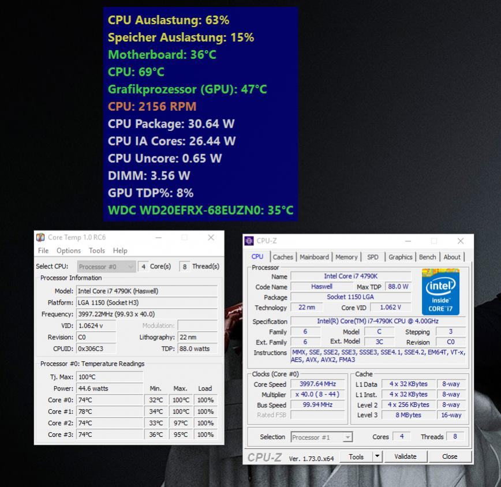
Task: Click the Specification 'Intel(R) Core(TM) i7-4790K CPU @ 4.00GHz'
Action: 378,321
